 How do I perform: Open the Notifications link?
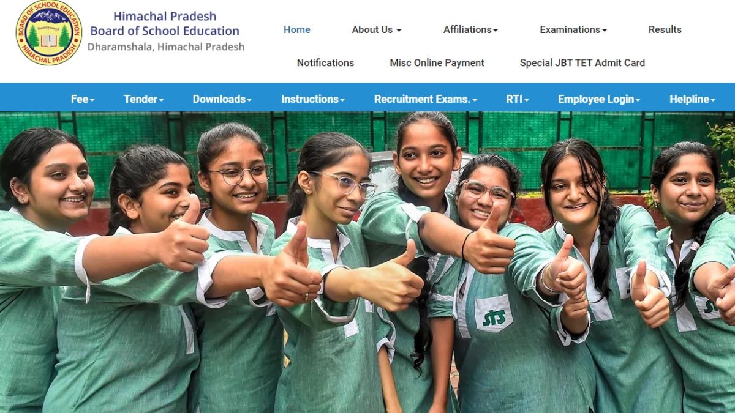[x=325, y=62]
